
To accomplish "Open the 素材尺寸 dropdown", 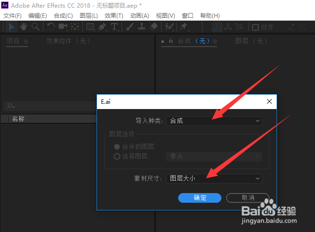I will 214,178.
